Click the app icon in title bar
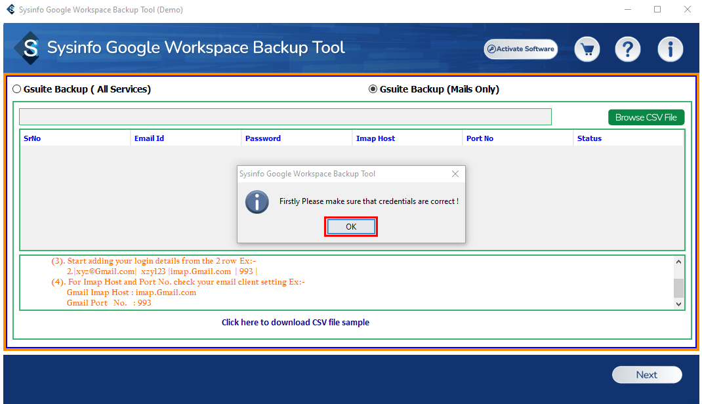 [x=10, y=10]
